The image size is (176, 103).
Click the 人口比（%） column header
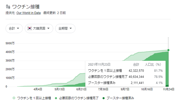click(153, 64)
